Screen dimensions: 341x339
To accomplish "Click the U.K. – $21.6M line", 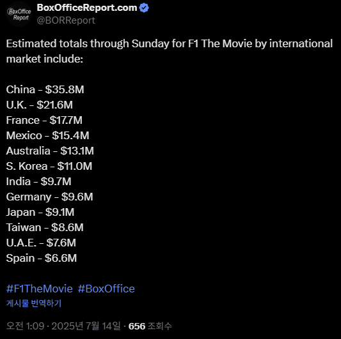I will click(40, 105).
